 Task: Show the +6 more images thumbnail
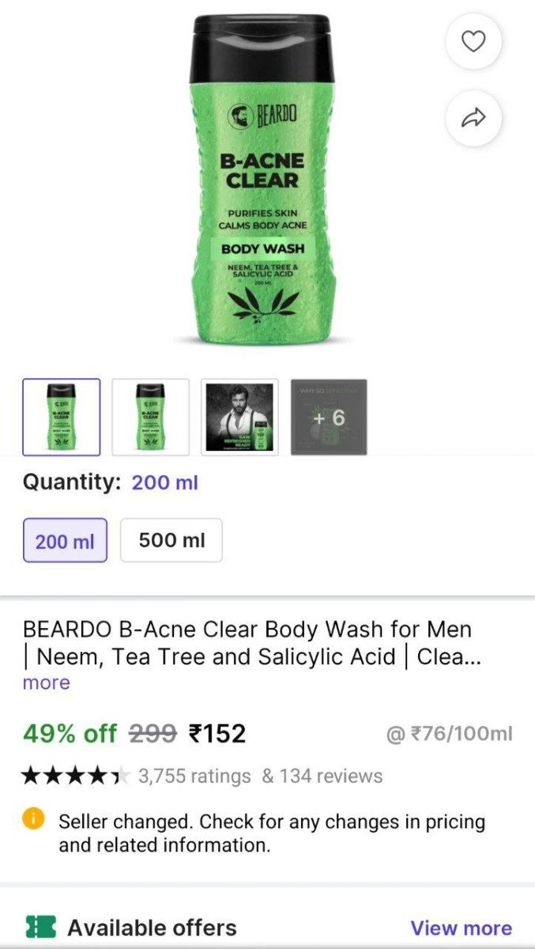329,417
